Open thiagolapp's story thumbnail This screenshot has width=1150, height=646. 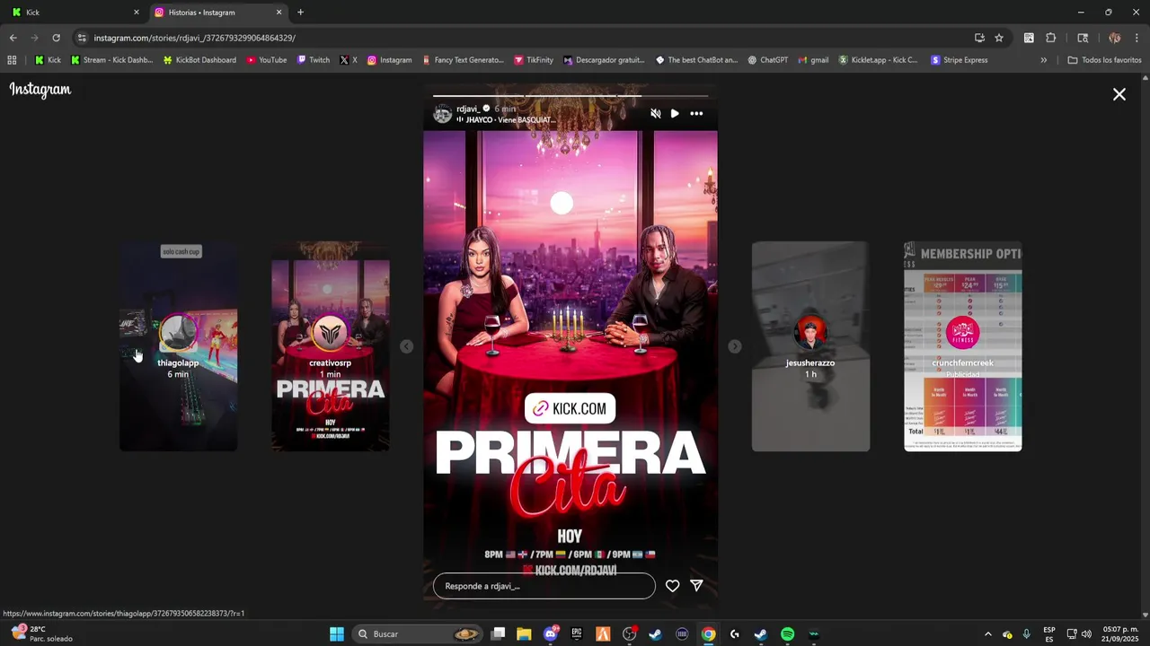coord(178,346)
